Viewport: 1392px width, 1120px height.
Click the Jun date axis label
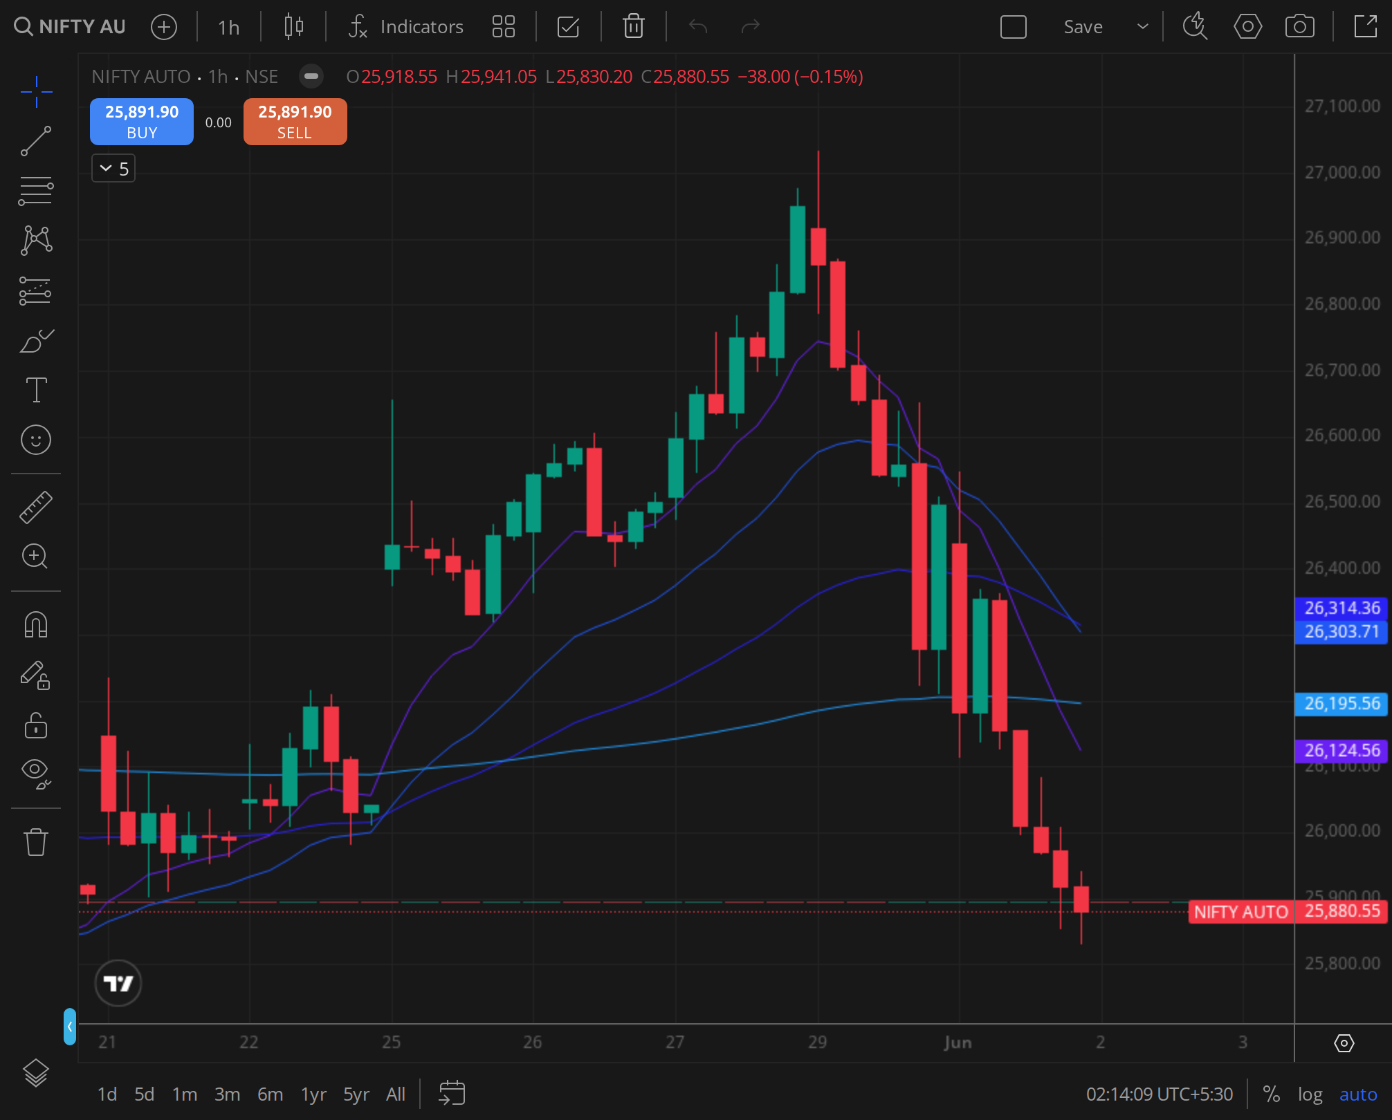coord(958,1042)
